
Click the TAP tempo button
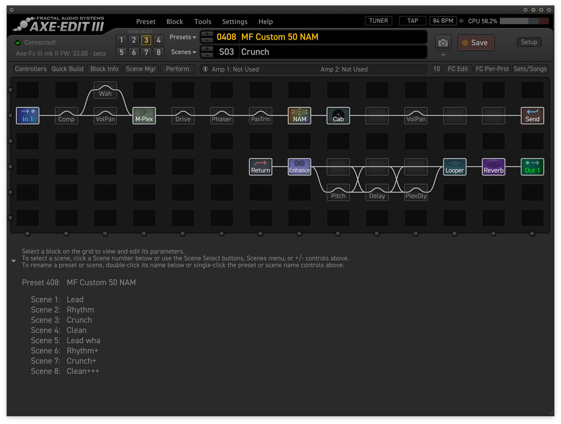click(413, 21)
